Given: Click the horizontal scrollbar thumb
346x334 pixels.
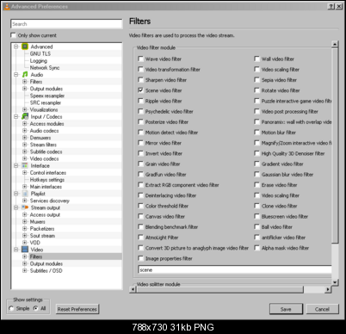Looking at the screenshot, I should click(219, 289).
